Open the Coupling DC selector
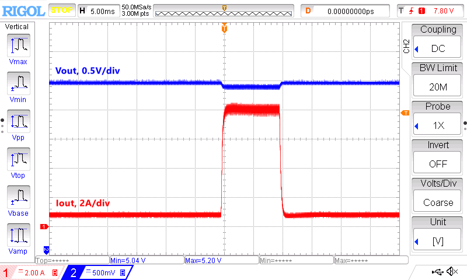 coord(437,42)
